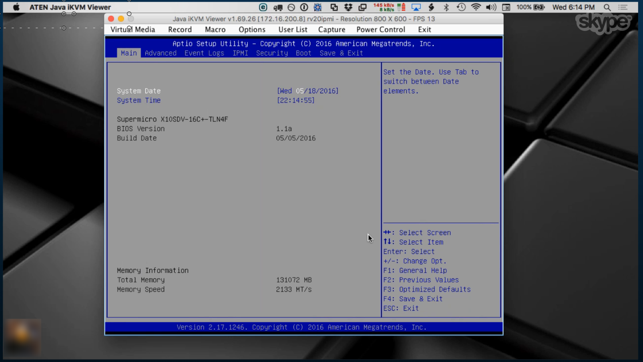643x362 pixels.
Task: Select the Main BIOS tab
Action: point(129,53)
